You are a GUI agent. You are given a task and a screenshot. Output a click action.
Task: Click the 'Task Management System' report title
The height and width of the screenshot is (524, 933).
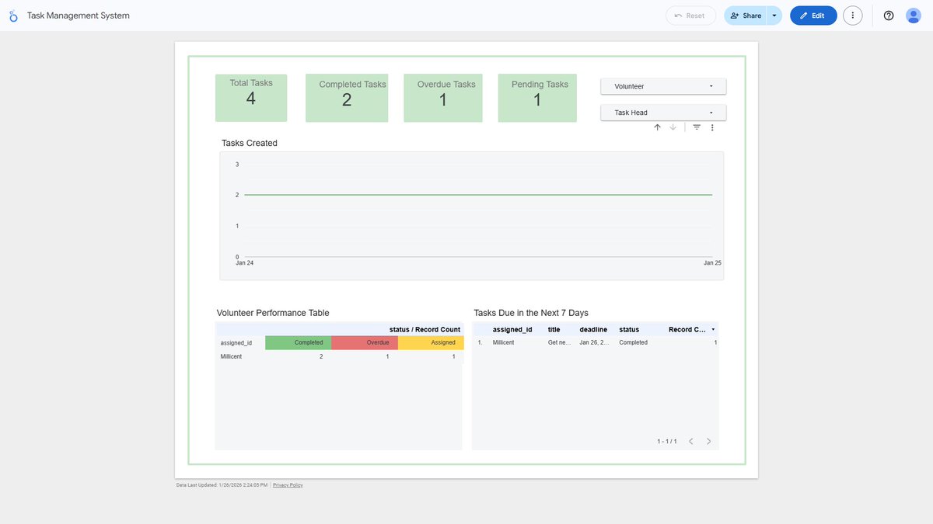pyautogui.click(x=79, y=16)
